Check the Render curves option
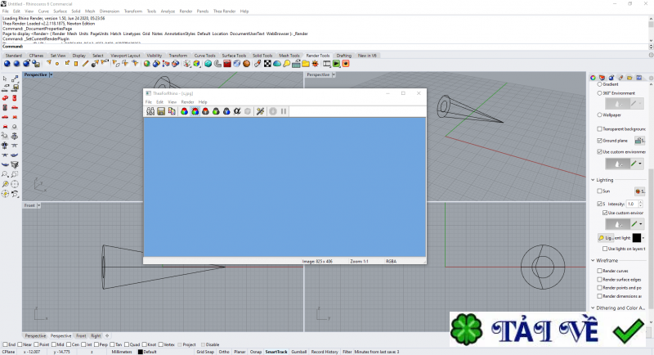 click(x=600, y=271)
